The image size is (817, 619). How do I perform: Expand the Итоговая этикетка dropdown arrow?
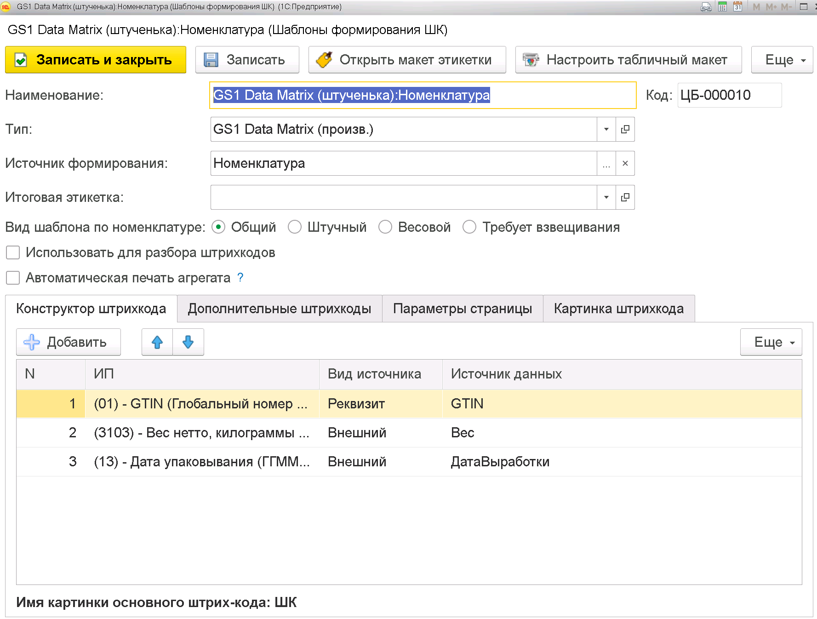click(606, 197)
